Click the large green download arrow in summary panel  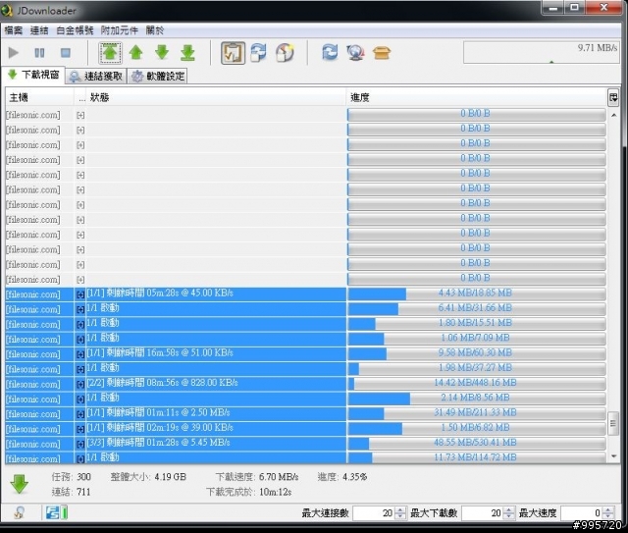pyautogui.click(x=20, y=484)
